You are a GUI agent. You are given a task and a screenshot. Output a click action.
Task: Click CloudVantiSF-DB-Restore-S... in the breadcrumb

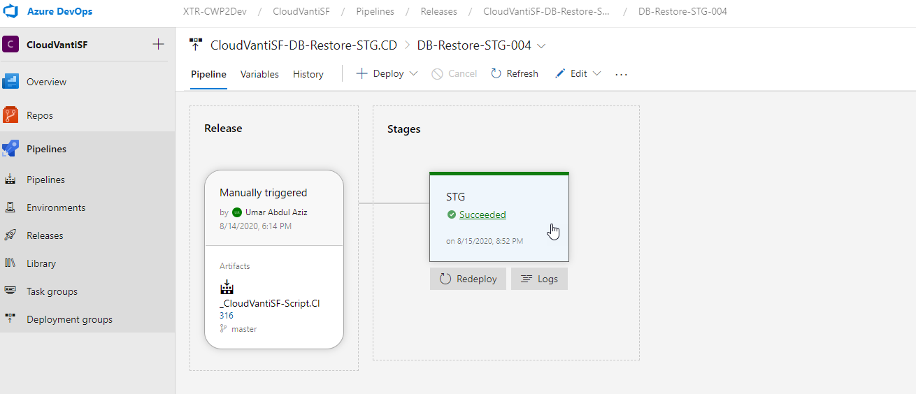(x=546, y=12)
